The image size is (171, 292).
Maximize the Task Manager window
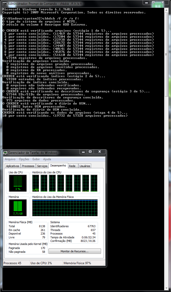(90, 152)
